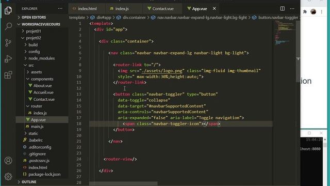Image resolution: width=330 pixels, height=186 pixels.
Task: Click terminal window scroll up arrow
Action: click(325, 139)
